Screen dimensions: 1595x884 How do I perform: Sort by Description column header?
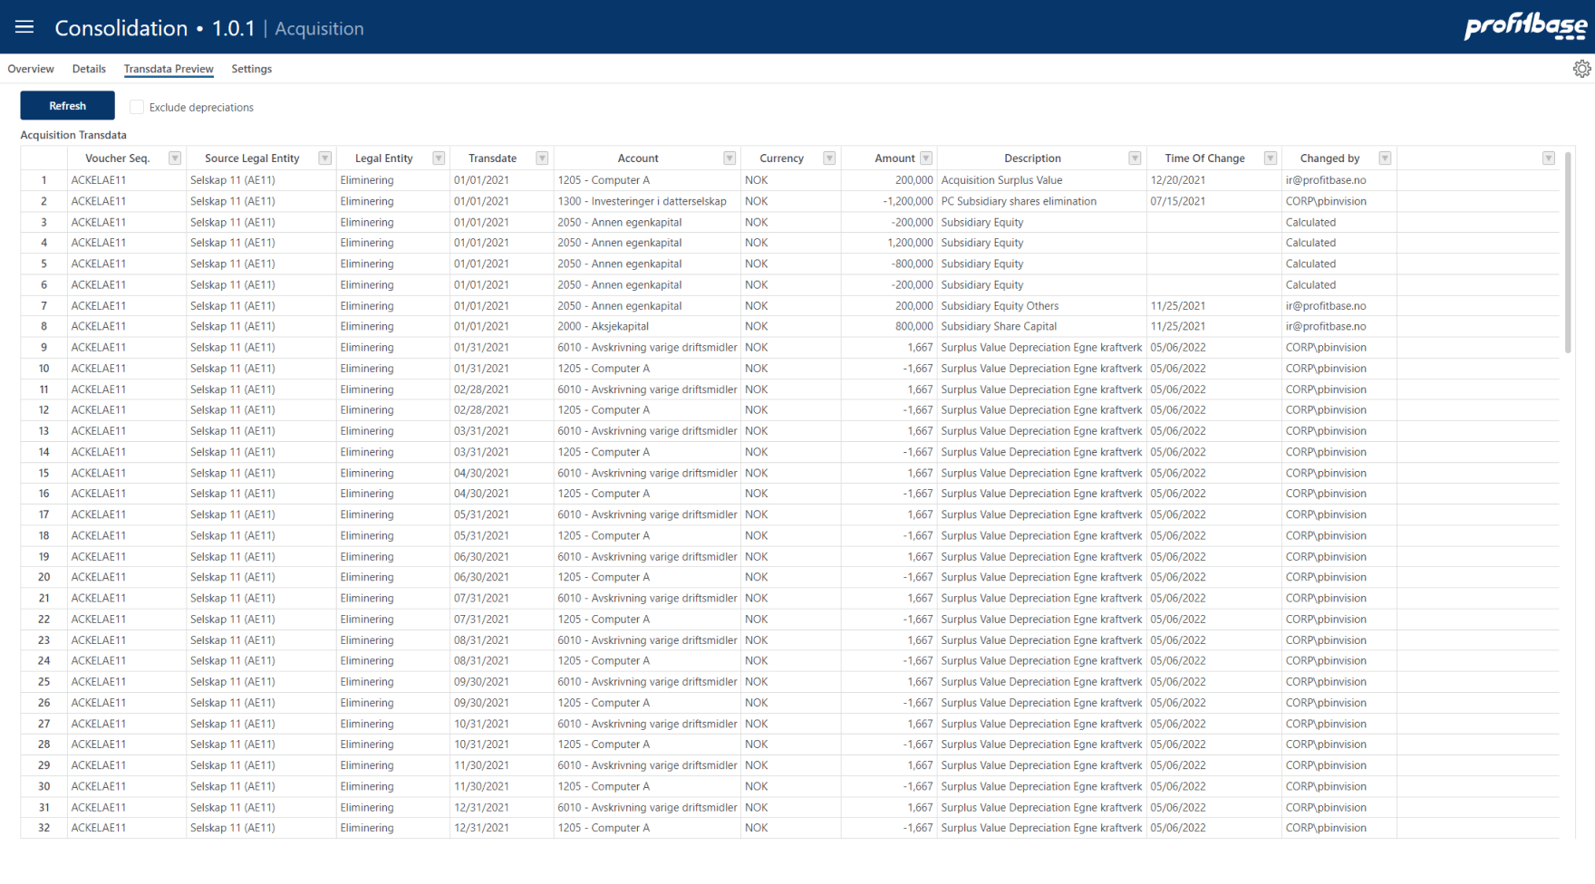1032,159
